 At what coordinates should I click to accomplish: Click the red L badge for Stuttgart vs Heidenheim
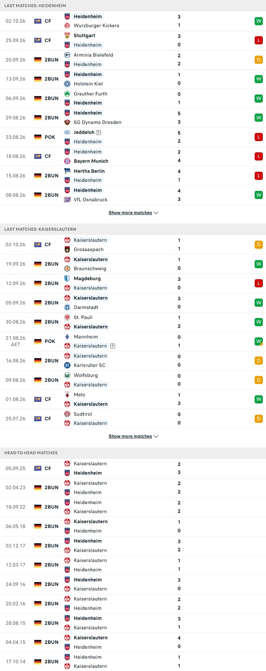tap(258, 40)
